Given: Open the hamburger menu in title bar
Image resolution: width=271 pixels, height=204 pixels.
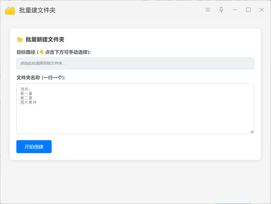Looking at the screenshot, I should [x=208, y=10].
